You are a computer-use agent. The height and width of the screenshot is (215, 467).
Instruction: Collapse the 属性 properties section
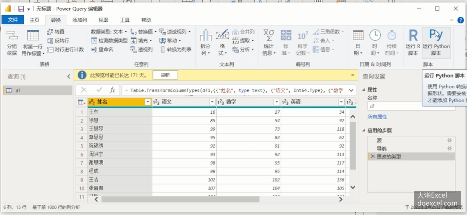[364, 90]
